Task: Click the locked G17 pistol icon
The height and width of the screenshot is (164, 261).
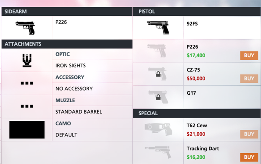Action: pos(158,97)
